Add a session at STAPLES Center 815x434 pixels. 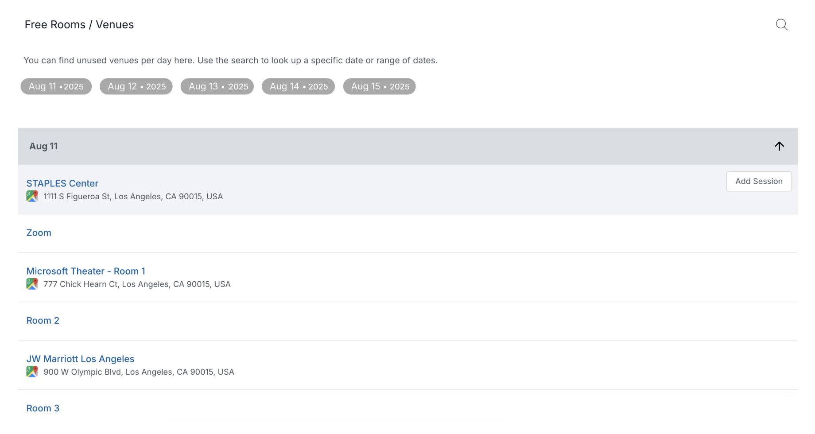[x=759, y=182]
